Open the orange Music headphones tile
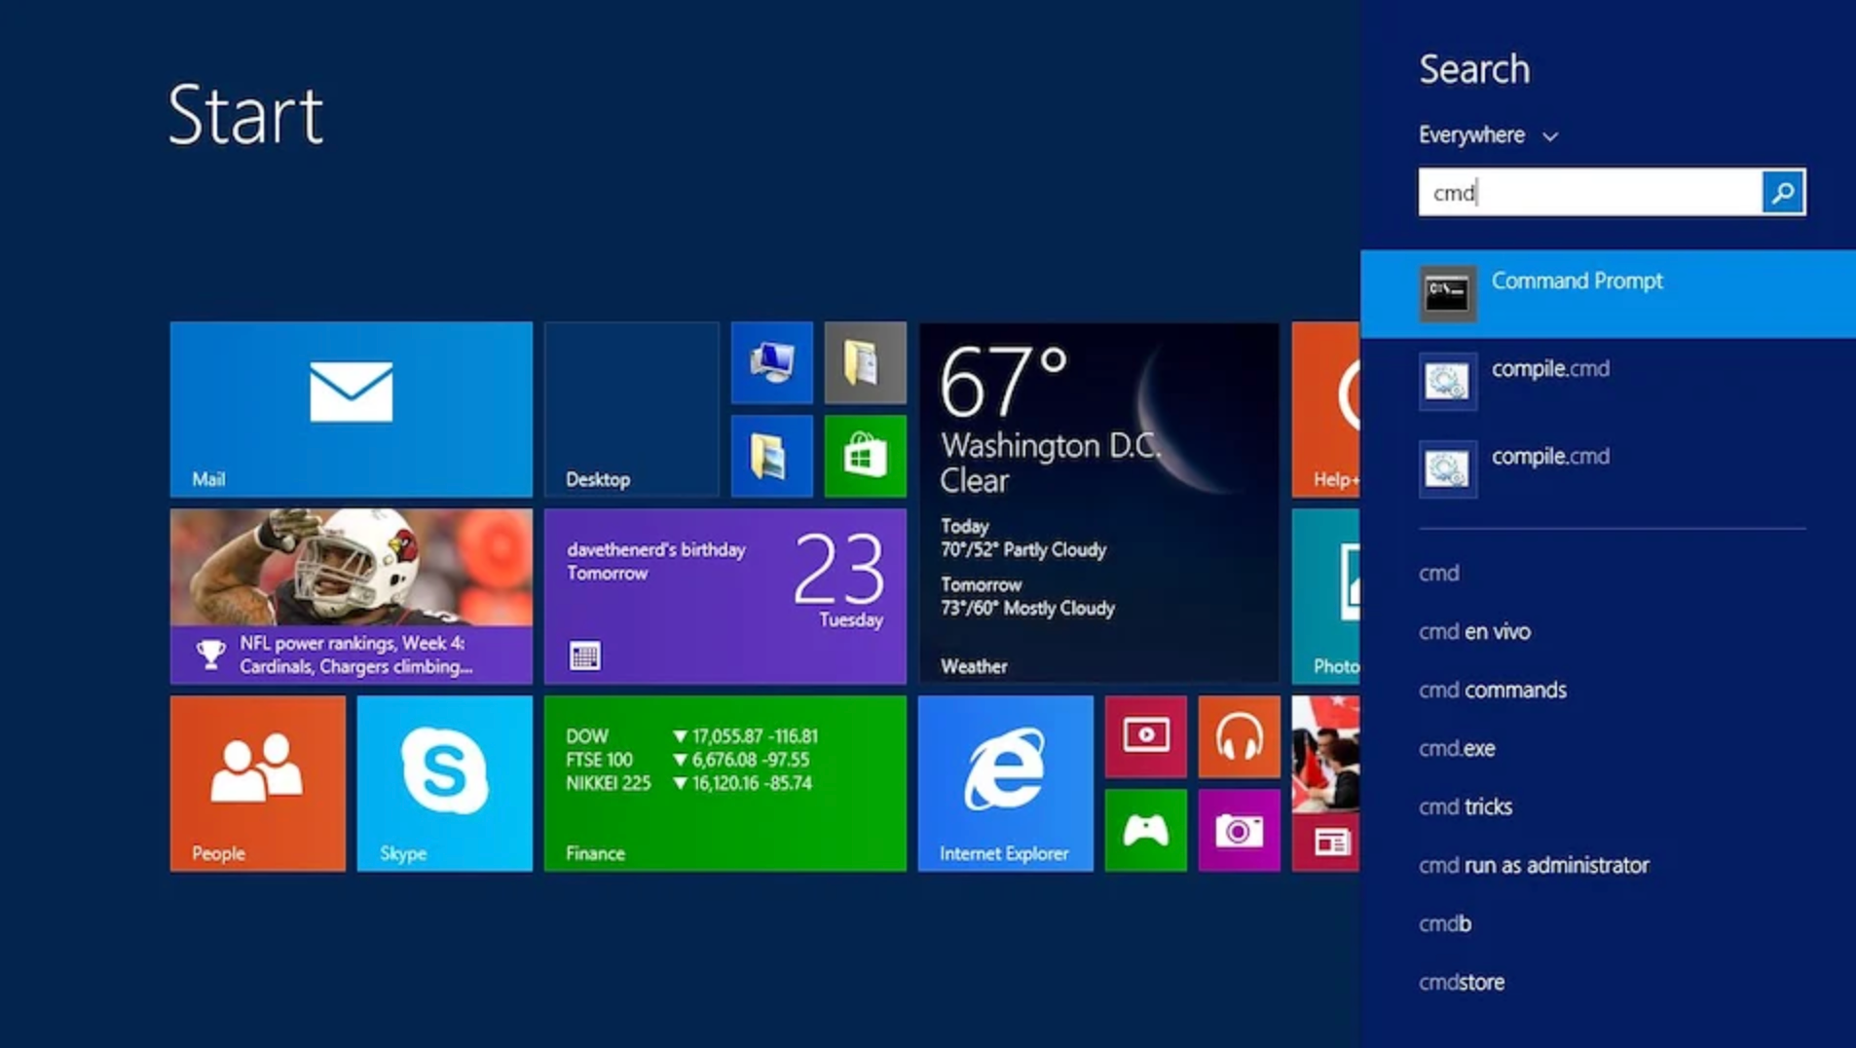Screen dimensions: 1856x1048 pyautogui.click(x=1239, y=736)
